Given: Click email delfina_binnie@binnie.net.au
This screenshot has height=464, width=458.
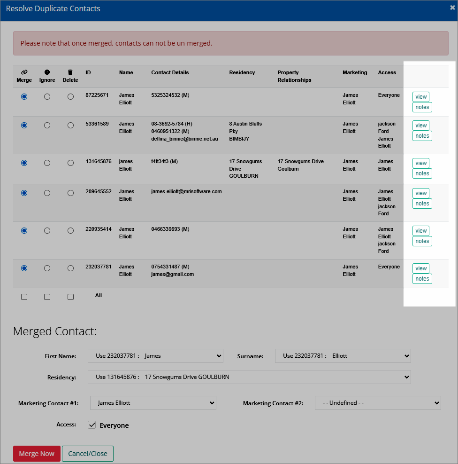Looking at the screenshot, I should [x=184, y=139].
